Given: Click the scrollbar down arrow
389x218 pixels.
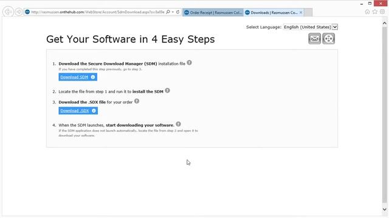Looking at the screenshot, I should (x=385, y=210).
